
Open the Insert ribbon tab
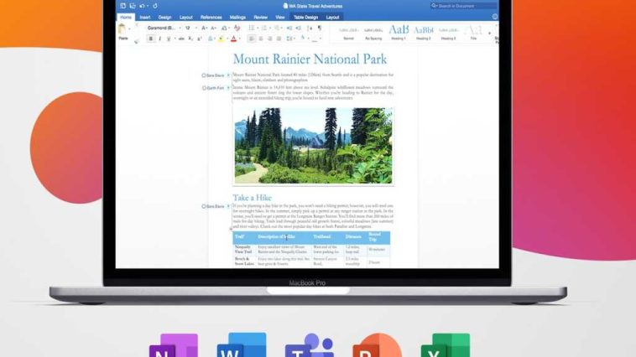pyautogui.click(x=145, y=18)
